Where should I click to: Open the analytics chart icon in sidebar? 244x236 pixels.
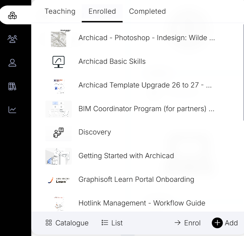[12, 110]
